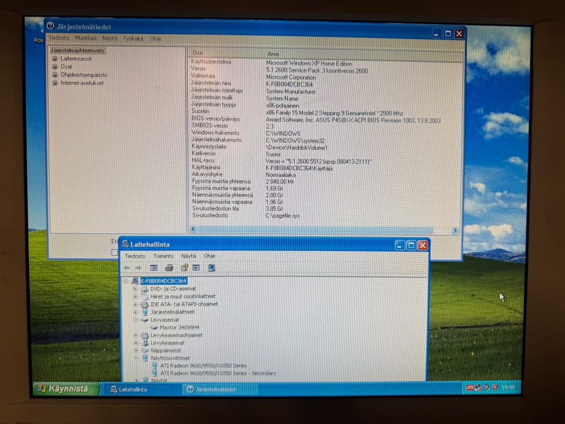Expand Ohjelmistoympäristö in system info tree
Image resolution: width=565 pixels, height=424 pixels.
tap(55, 75)
